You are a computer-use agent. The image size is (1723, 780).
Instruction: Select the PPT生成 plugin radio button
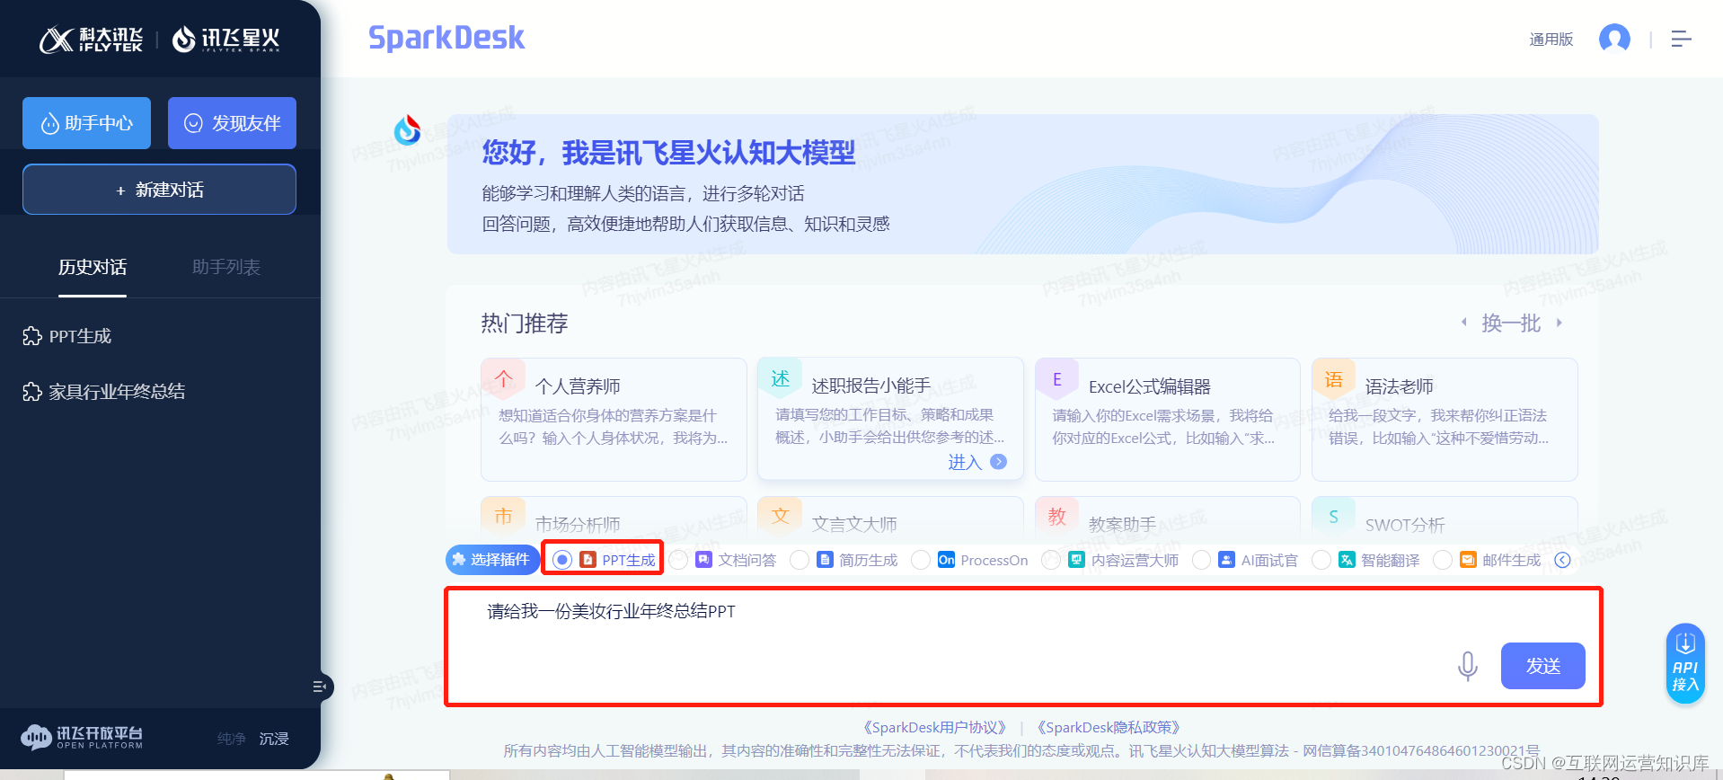tap(561, 560)
